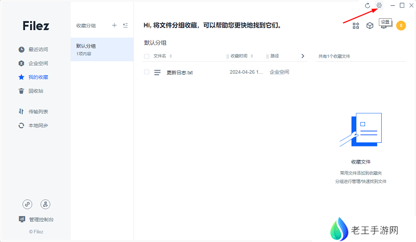Open the apps grid icon
This screenshot has height=242, width=416.
(356, 26)
